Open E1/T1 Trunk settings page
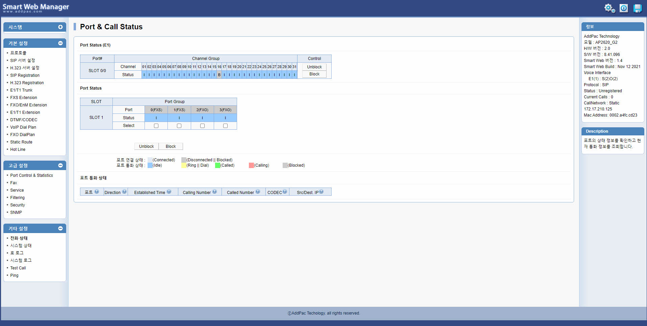Viewport: 647px width, 326px height. [21, 90]
